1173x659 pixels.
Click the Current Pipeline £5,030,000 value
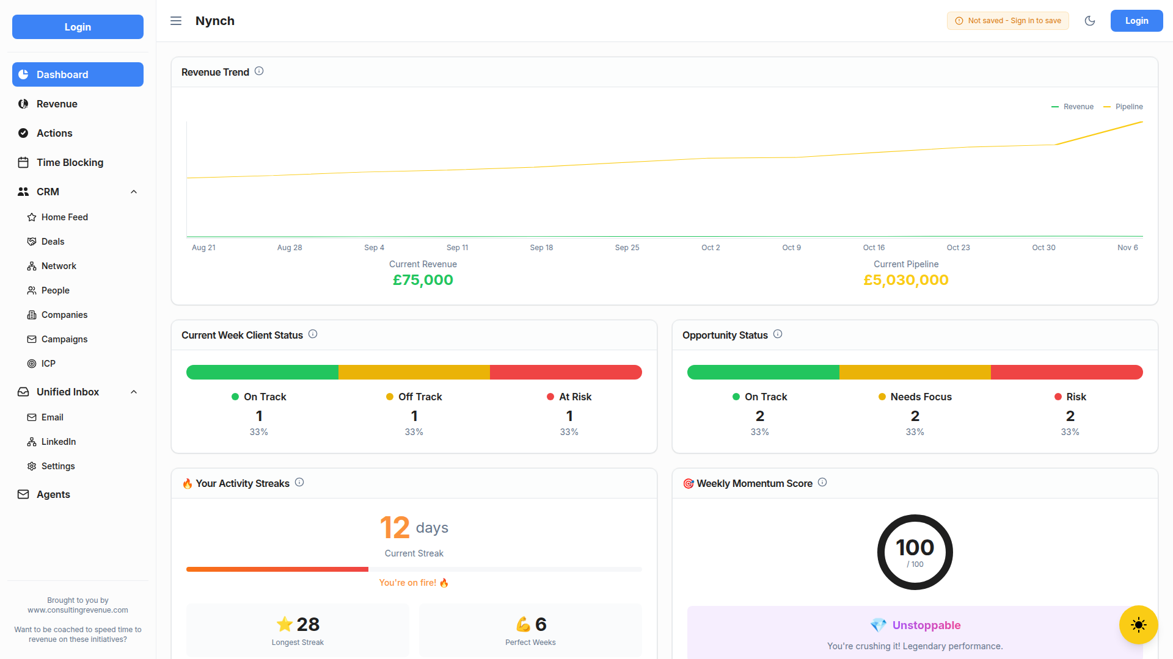click(906, 280)
